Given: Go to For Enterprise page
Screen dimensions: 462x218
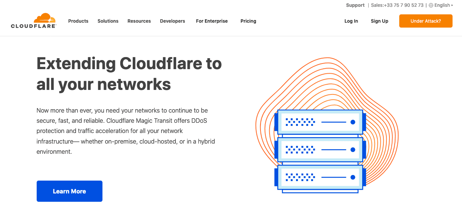Looking at the screenshot, I should (x=212, y=21).
